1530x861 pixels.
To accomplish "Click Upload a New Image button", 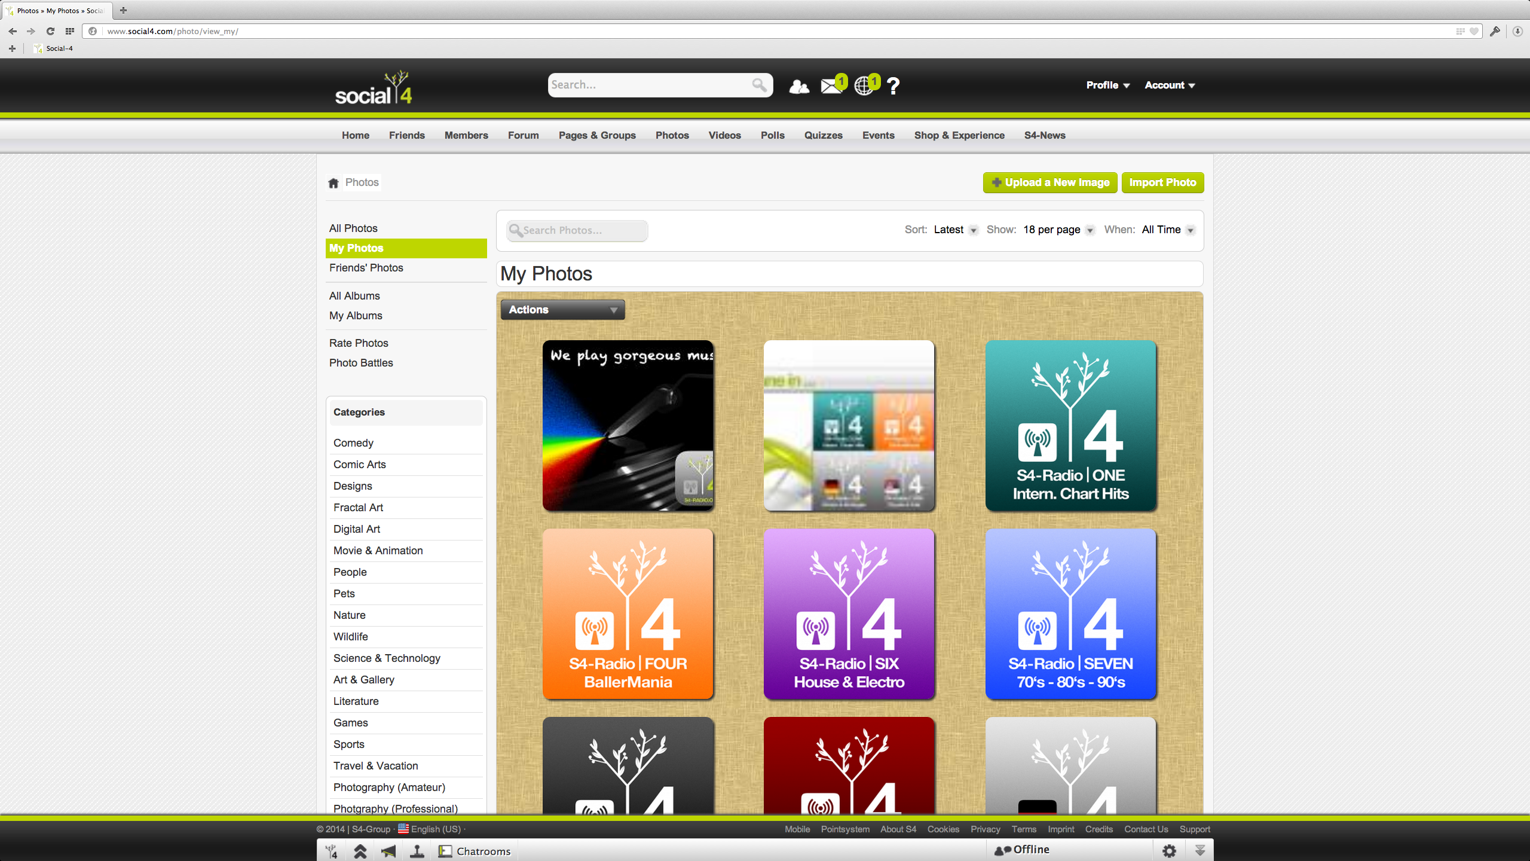I will [x=1050, y=182].
